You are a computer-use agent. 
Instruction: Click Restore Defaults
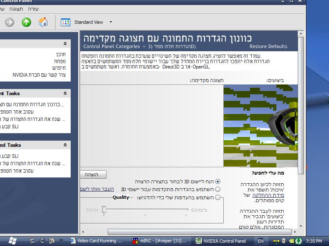[268, 46]
